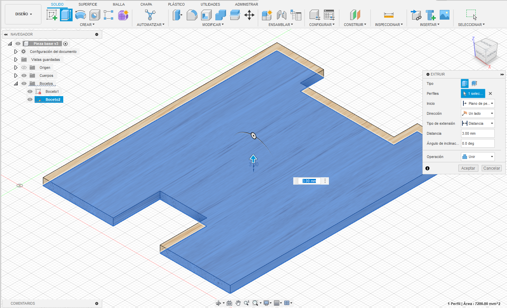507x308 pixels.
Task: Select the Combine tool icon
Action: pyautogui.click(x=220, y=15)
